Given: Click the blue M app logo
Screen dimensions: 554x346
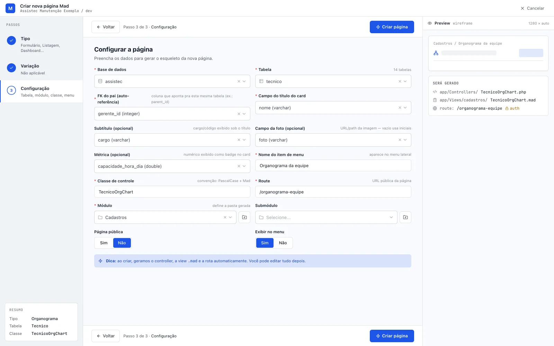Looking at the screenshot, I should [x=10, y=8].
